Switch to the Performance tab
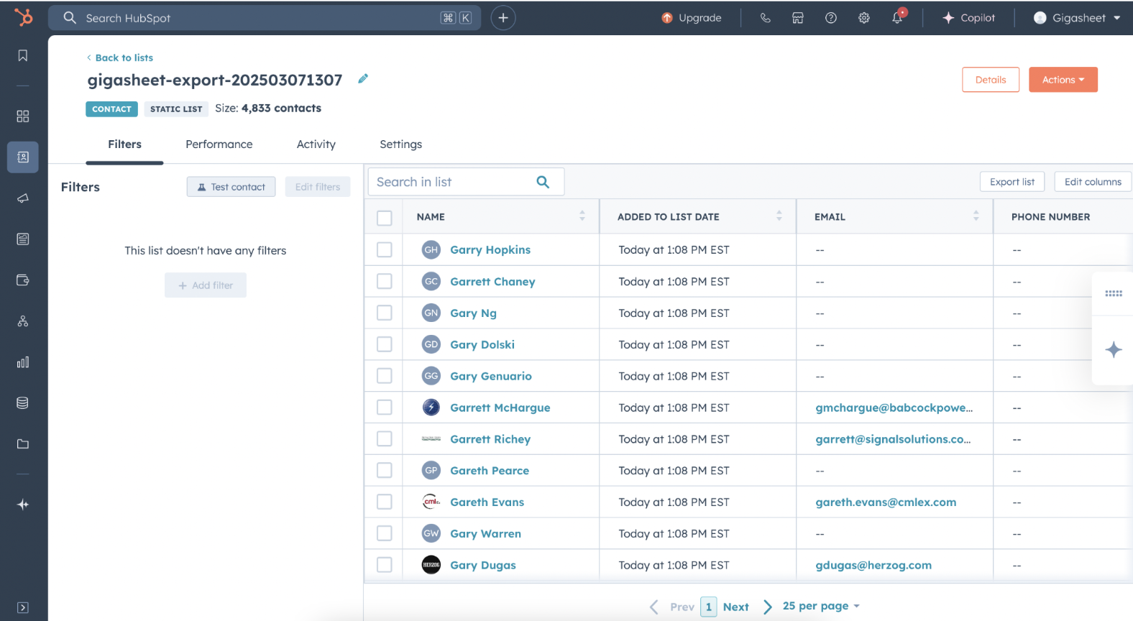 pos(219,144)
